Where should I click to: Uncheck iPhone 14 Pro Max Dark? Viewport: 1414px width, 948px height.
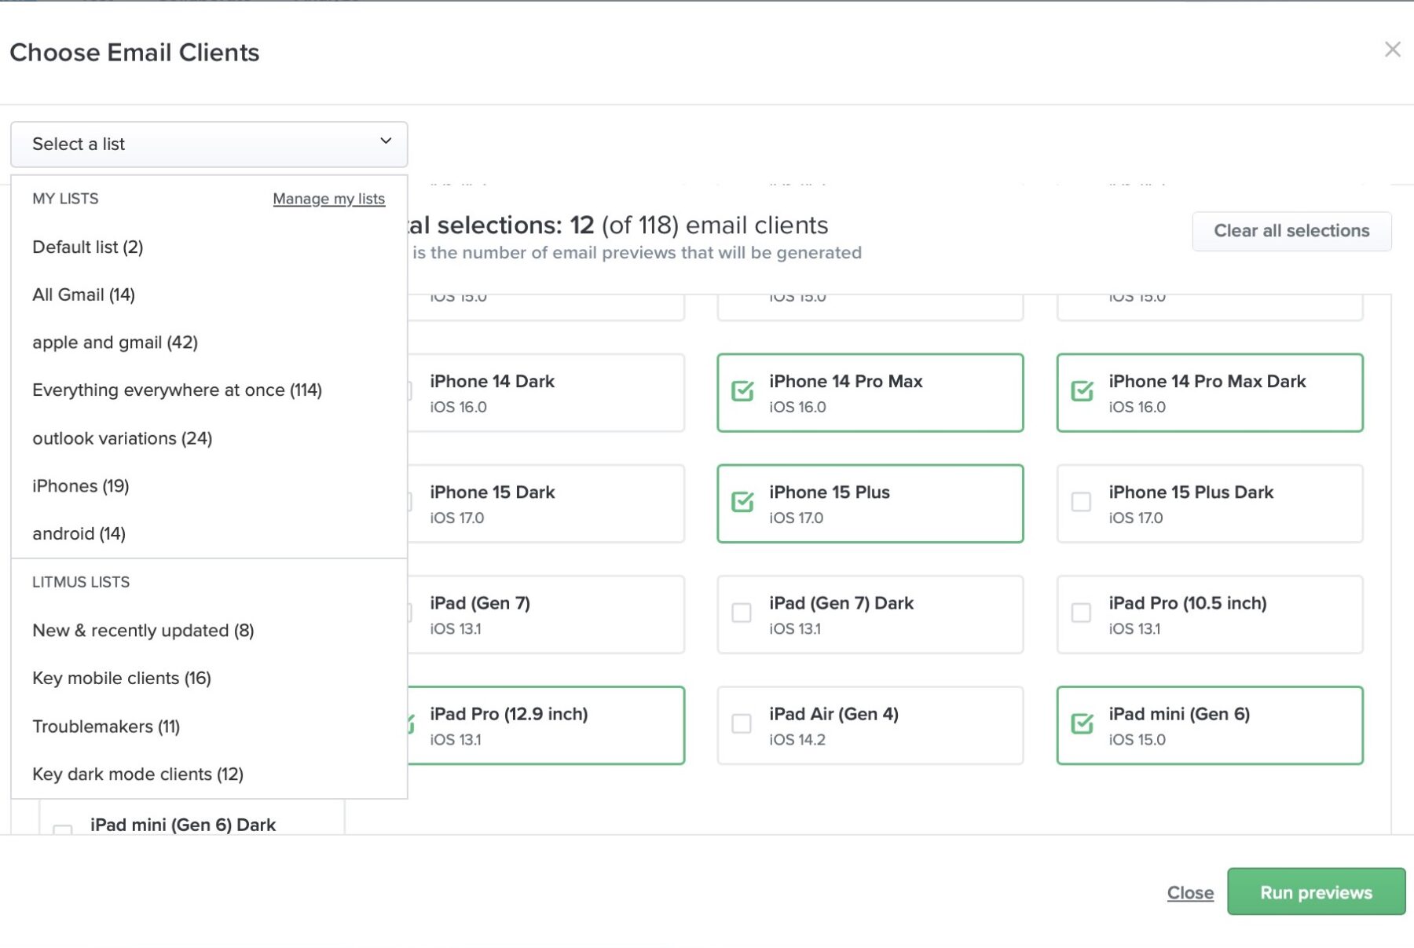[1082, 390]
